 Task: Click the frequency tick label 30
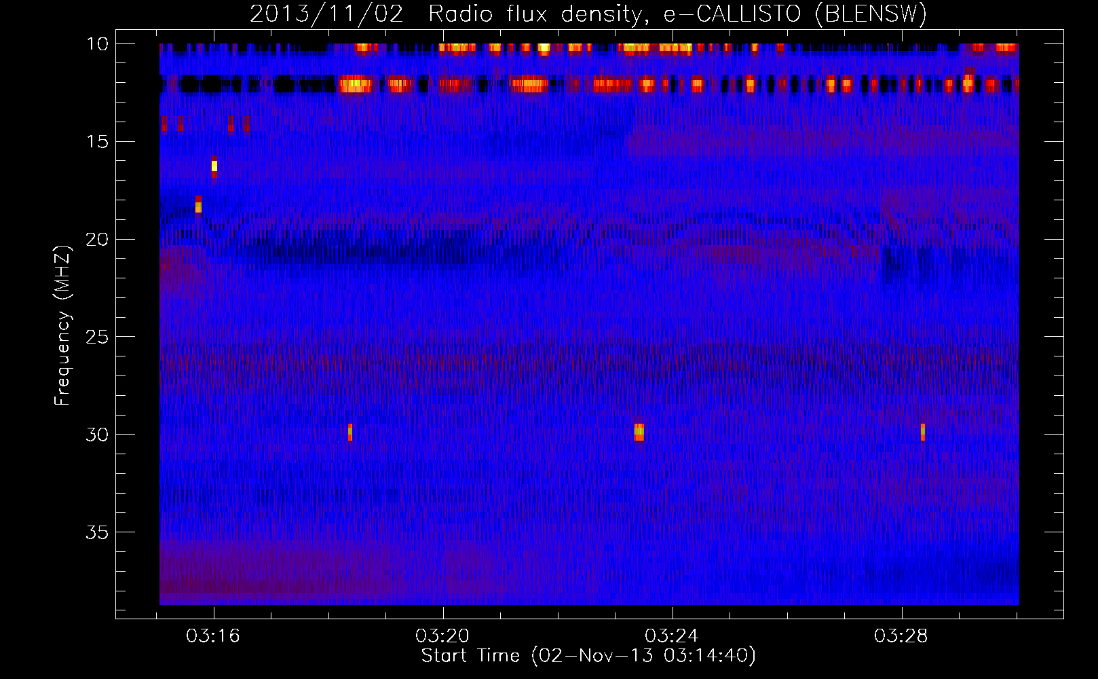coord(98,434)
